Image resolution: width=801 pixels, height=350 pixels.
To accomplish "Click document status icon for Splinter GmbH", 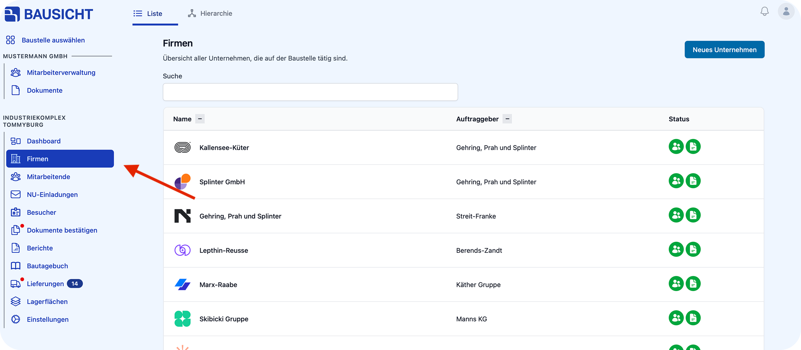I will click(693, 181).
